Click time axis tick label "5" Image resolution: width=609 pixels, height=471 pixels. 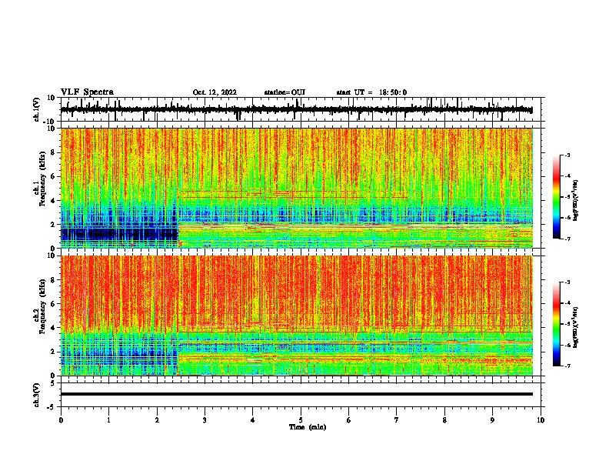[x=301, y=420]
